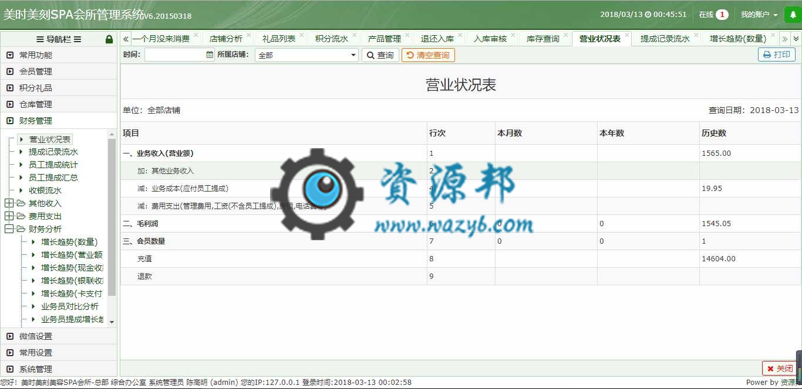The width and height of the screenshot is (802, 389).
Task: Switch to 产品管理 tab
Action: pyautogui.click(x=385, y=39)
